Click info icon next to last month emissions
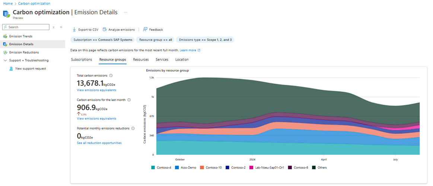The image size is (433, 186). 129,100
